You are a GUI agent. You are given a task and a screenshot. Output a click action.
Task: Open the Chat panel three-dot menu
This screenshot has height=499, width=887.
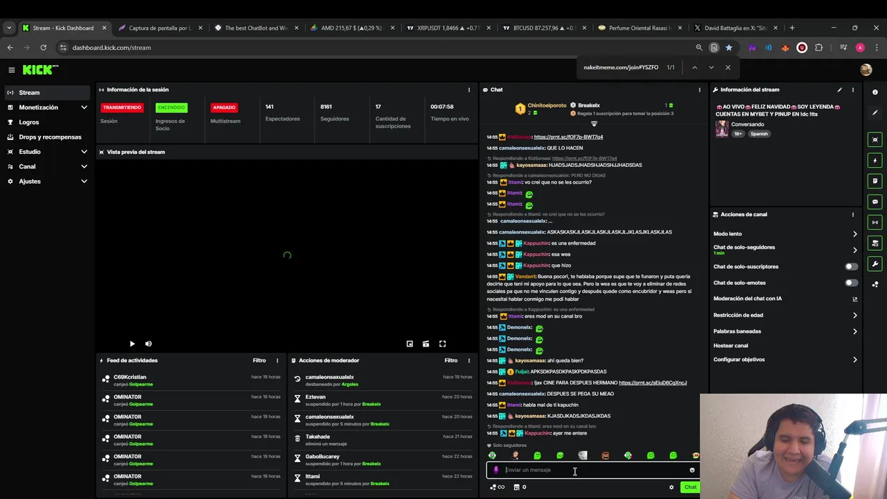[x=699, y=89]
